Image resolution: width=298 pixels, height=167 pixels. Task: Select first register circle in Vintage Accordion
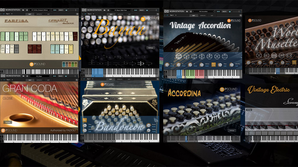coord(179,56)
